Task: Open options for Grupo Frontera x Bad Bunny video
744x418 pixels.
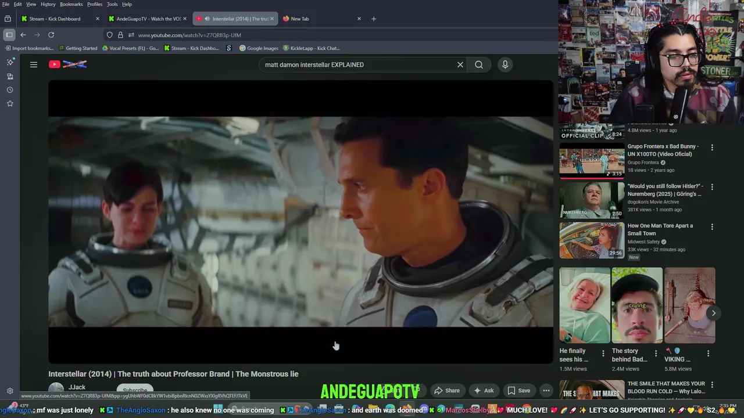Action: pos(712,147)
